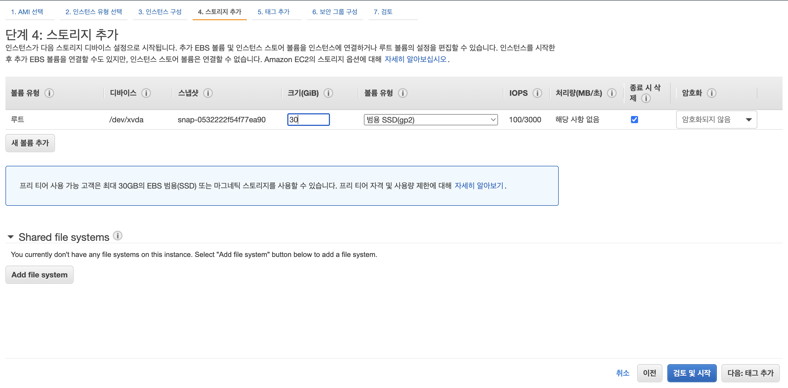Click the 이전 button
The image size is (788, 388).
pyautogui.click(x=650, y=373)
